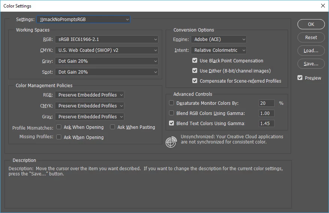Click the Unsynchronized Creative Cloud message text
Screen dimensions: 329x213
(232, 139)
